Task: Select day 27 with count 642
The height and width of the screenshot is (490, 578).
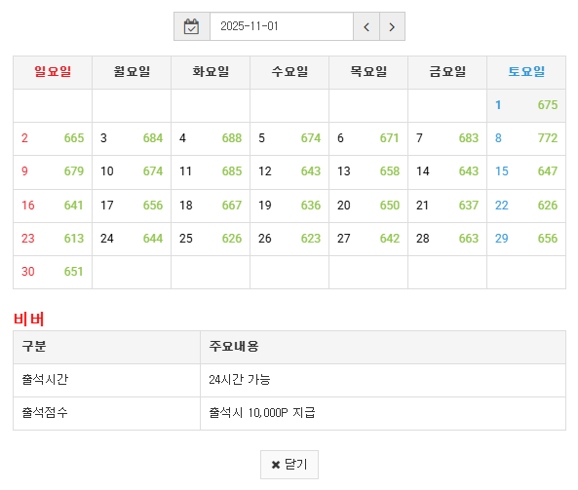Action: click(368, 239)
